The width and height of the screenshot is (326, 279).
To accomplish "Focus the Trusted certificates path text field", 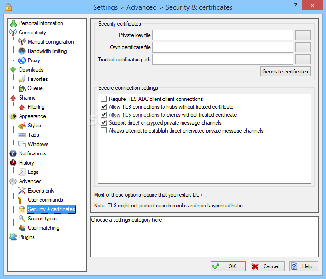I will [223, 60].
